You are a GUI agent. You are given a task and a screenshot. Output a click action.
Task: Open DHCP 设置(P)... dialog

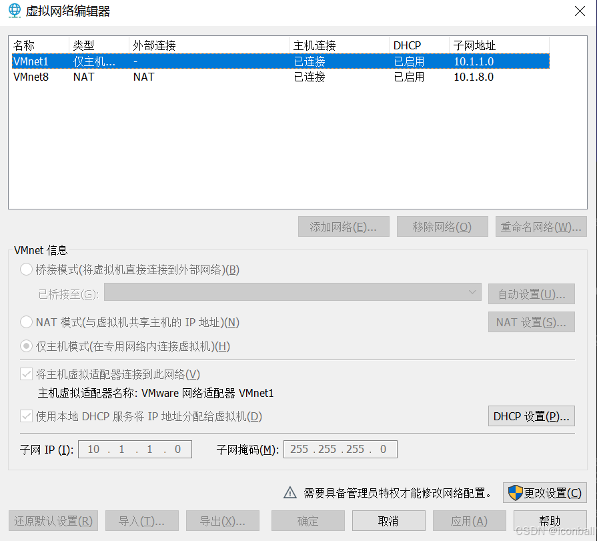(x=532, y=416)
